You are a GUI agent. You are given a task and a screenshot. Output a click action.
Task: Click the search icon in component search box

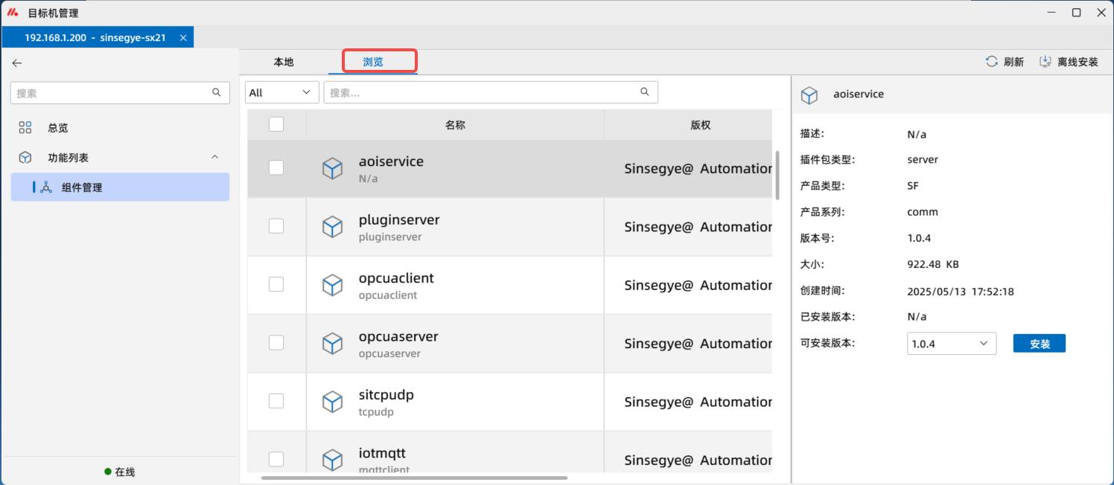coord(644,92)
